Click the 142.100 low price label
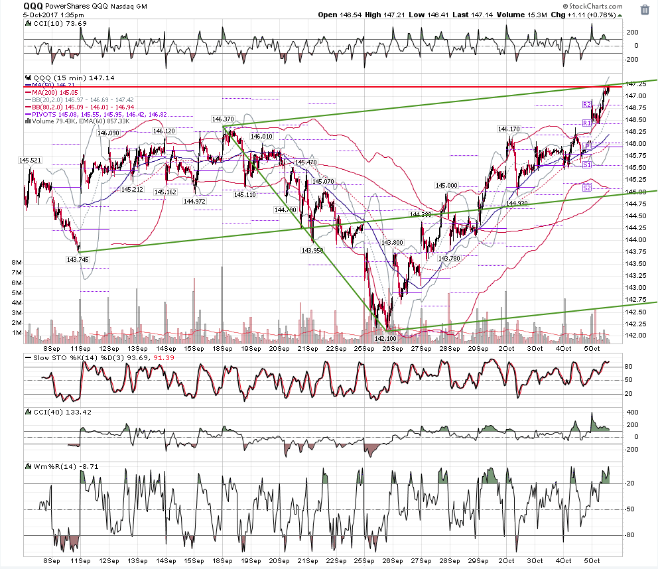 point(385,338)
